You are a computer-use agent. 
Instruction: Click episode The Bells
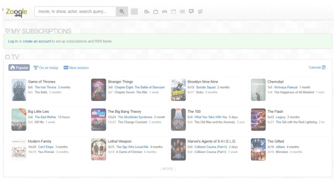coord(41,92)
